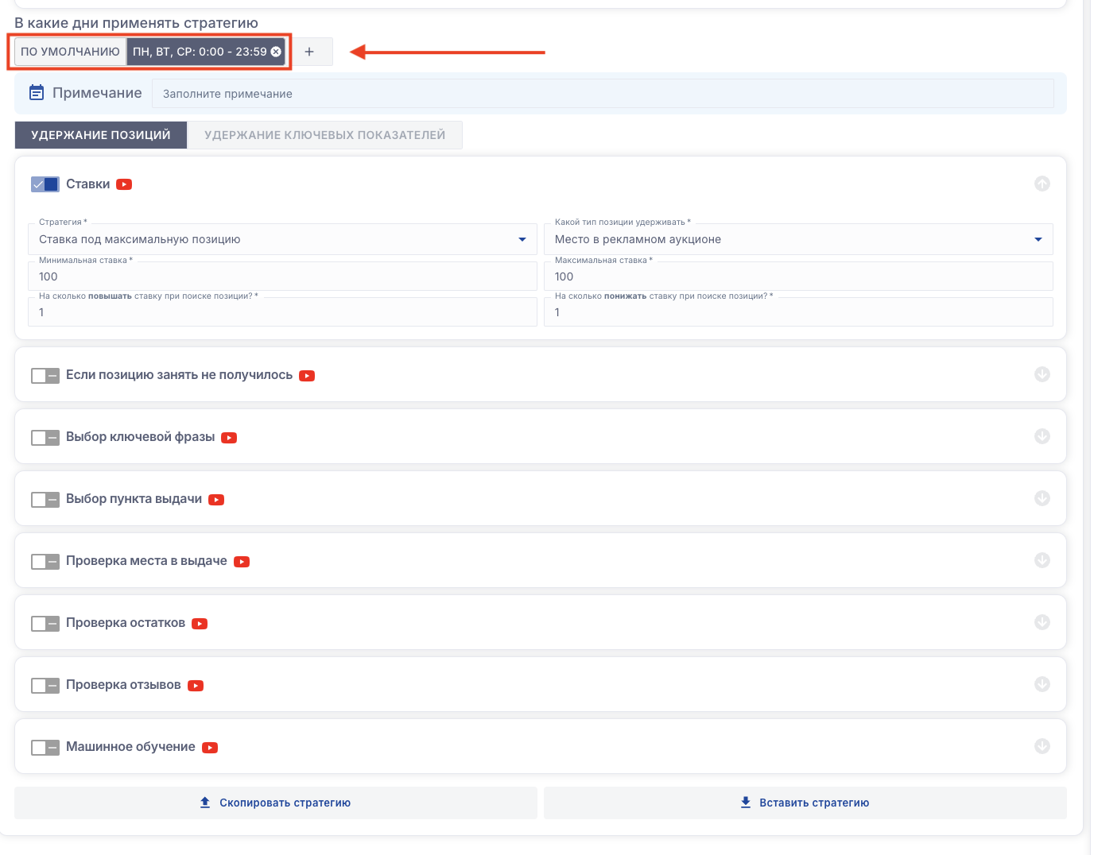Remove the ПН, ВТ, СР schedule chip
1094x855 pixels.
point(276,52)
